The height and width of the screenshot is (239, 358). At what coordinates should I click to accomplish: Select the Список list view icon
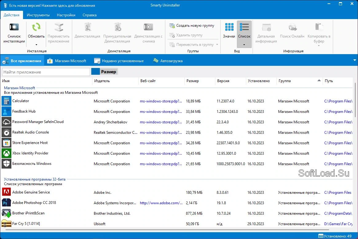pyautogui.click(x=244, y=27)
